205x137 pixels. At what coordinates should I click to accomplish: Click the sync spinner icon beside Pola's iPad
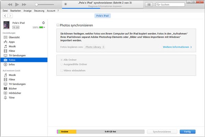point(43,23)
